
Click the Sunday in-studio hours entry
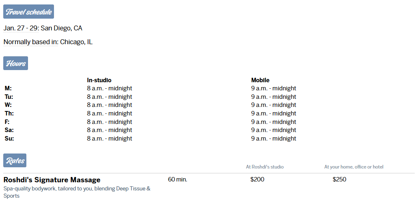110,139
